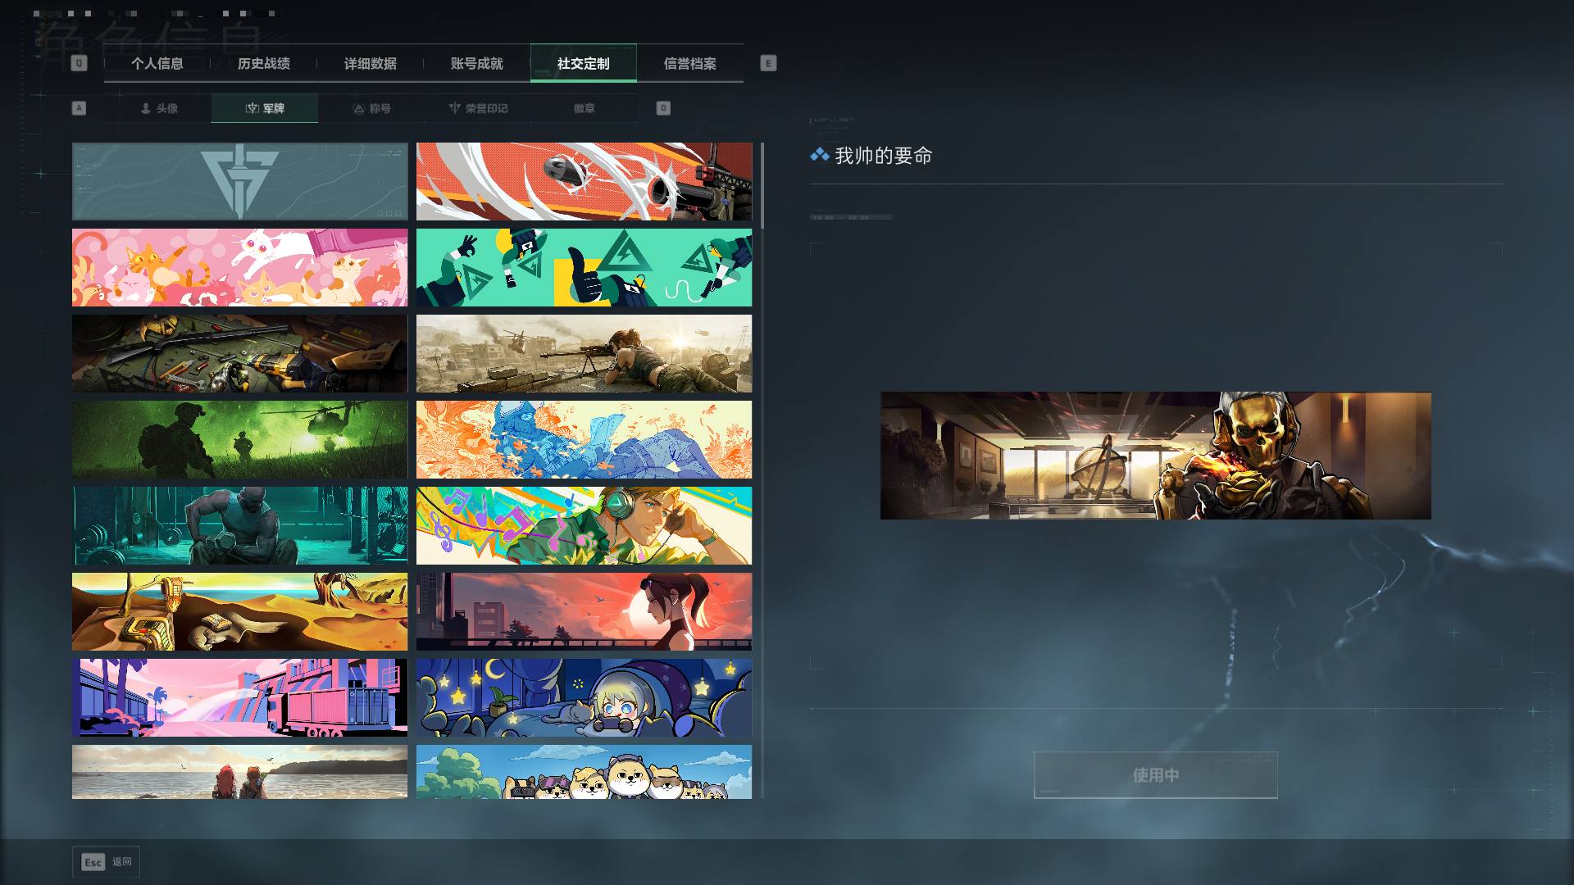Click the A key previous sub-tab icon
Viewport: 1574px width, 885px height.
coord(79,108)
